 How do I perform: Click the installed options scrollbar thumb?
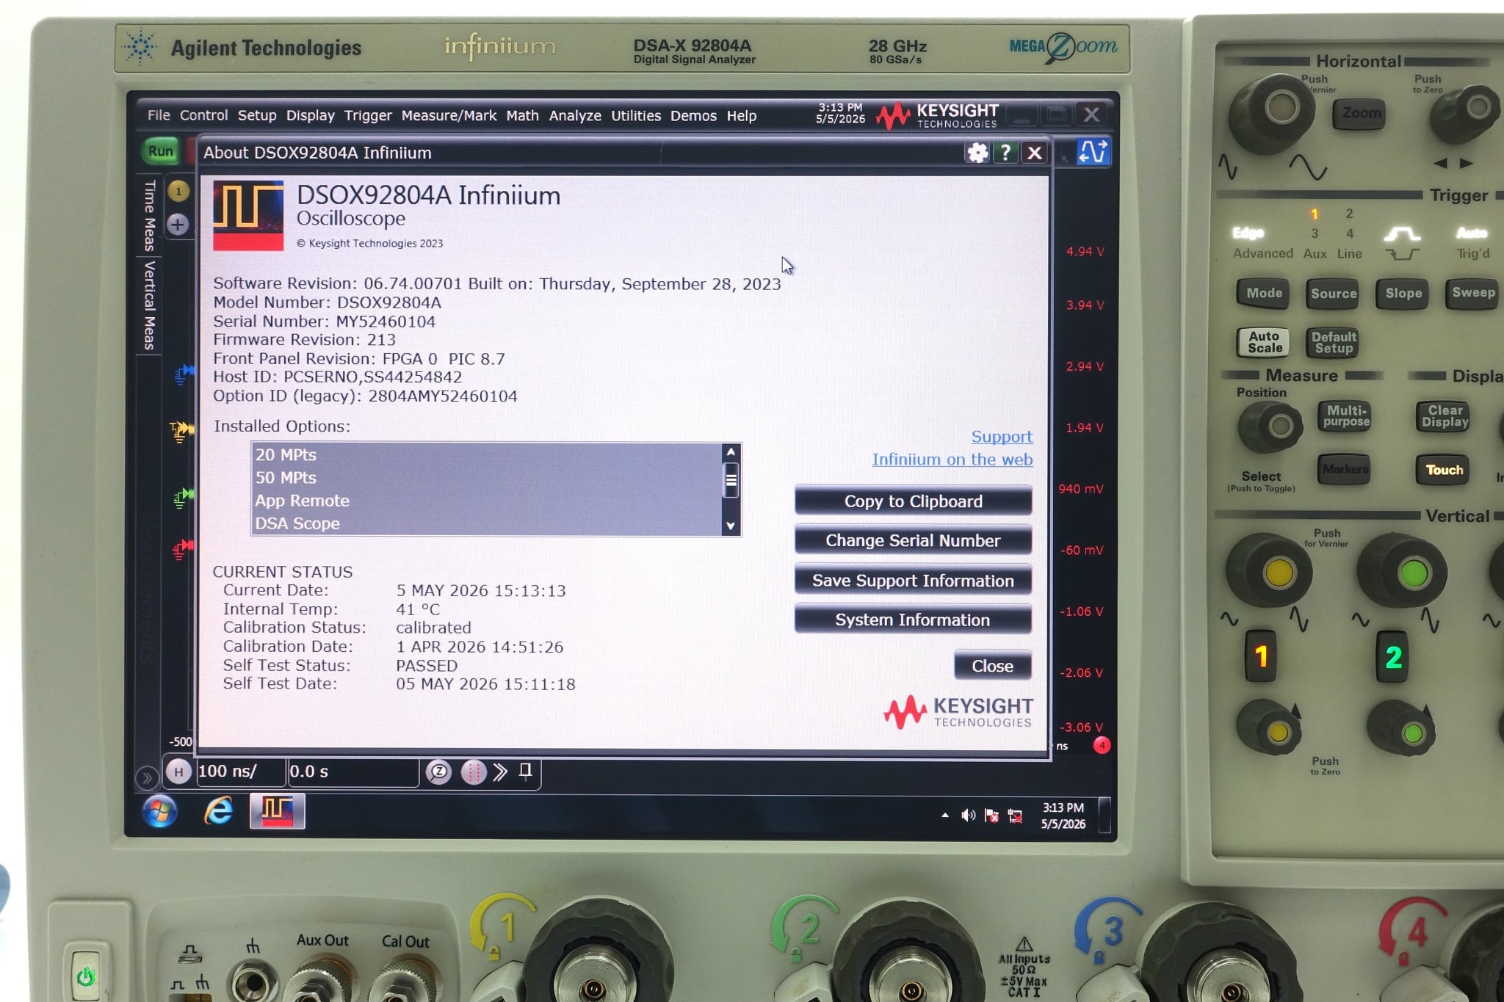pyautogui.click(x=731, y=481)
